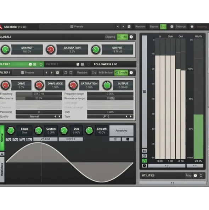Image resolution: width=209 pixels, height=210 pixels.
Task: Toggle Filter 1 Enable button
Action: [x=121, y=72]
